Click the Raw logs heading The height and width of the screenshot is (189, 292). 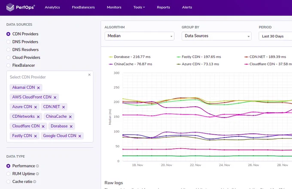114,183
